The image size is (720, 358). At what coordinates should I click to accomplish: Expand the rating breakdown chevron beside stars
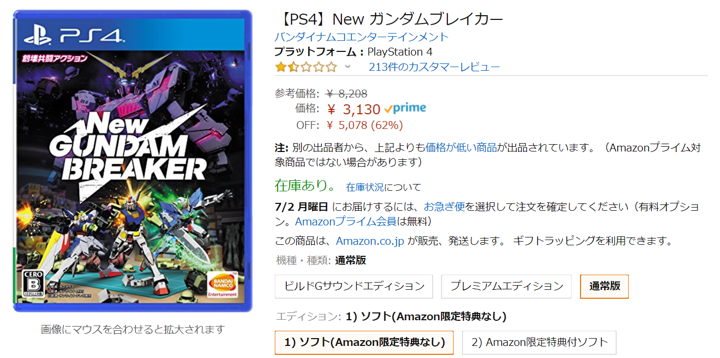347,67
